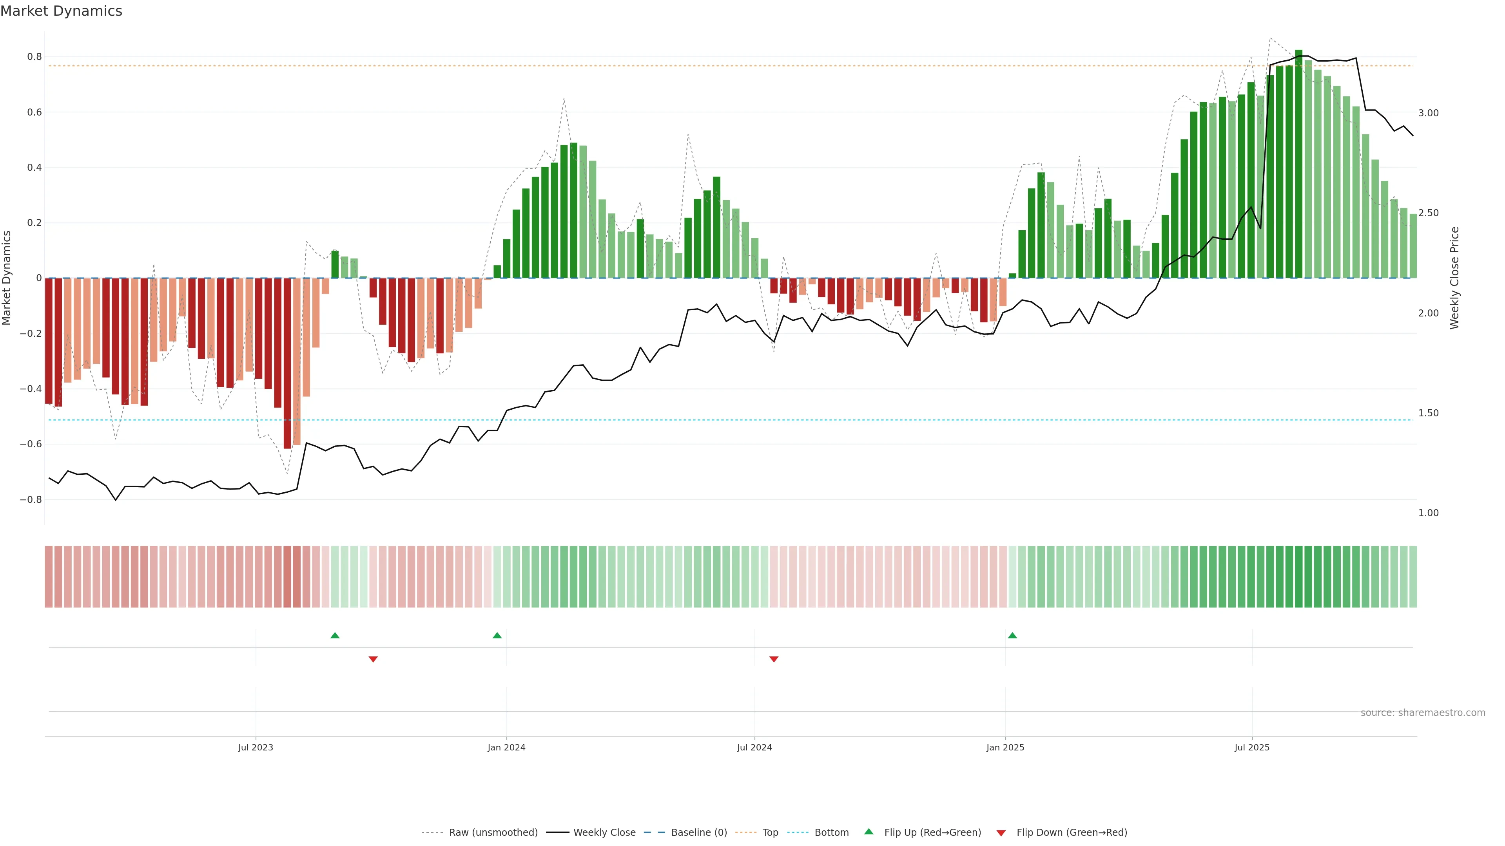Image resolution: width=1505 pixels, height=846 pixels.
Task: Click the darkest green heatmap cell
Action: (x=1299, y=577)
